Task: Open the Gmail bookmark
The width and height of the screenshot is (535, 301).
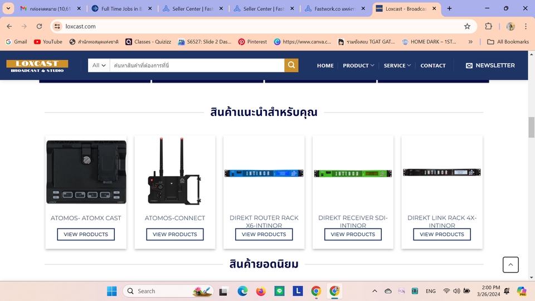Action: coord(16,42)
